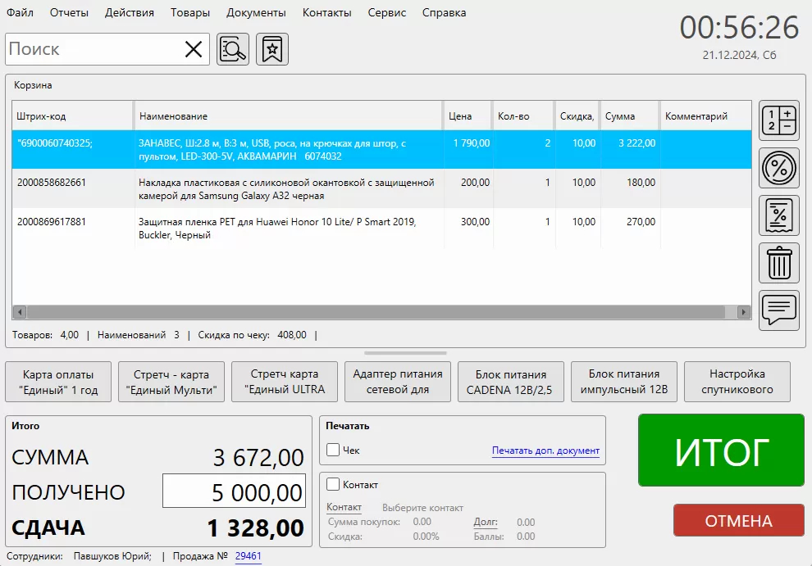The height and width of the screenshot is (566, 812).
Task: Enable the Контакт checkbox
Action: coord(333,484)
